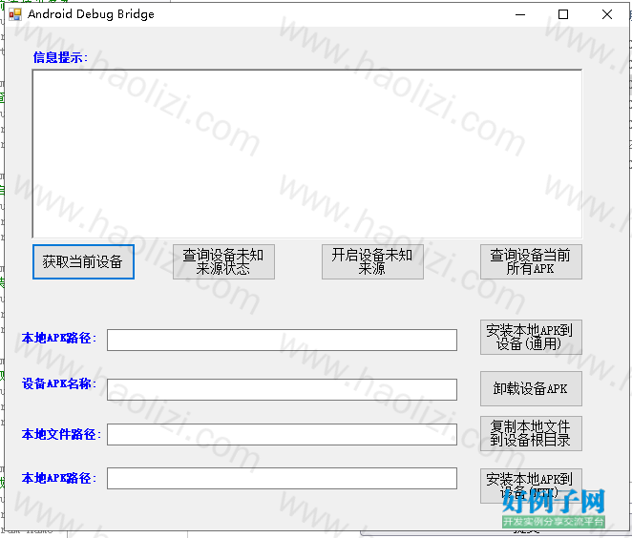Focus the 设备APK名称 input field
The height and width of the screenshot is (538, 632).
click(x=282, y=389)
